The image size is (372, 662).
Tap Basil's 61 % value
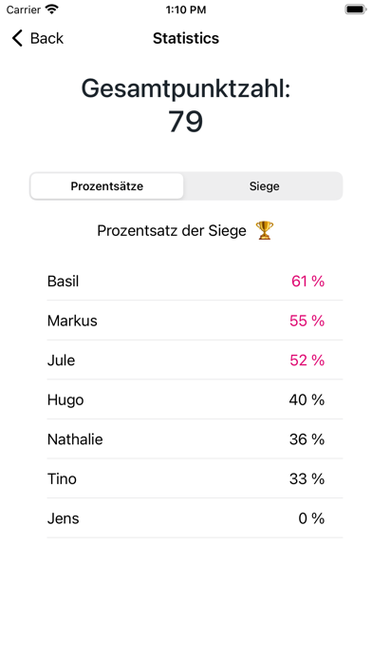(308, 282)
